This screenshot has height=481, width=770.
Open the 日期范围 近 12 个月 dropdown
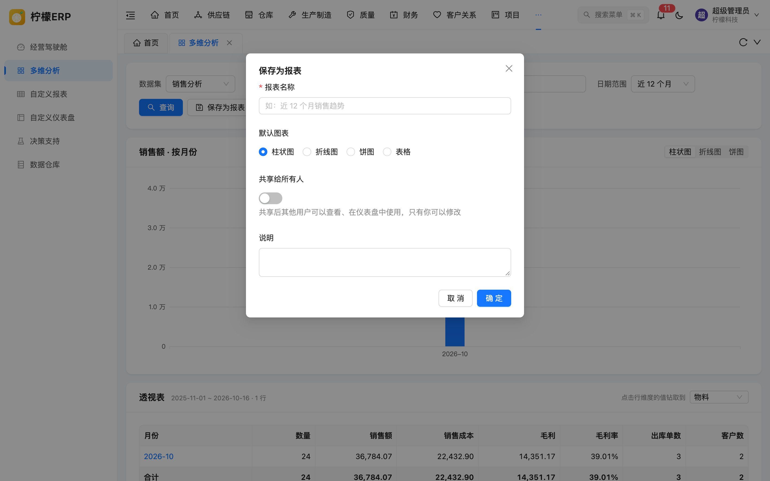click(x=663, y=84)
